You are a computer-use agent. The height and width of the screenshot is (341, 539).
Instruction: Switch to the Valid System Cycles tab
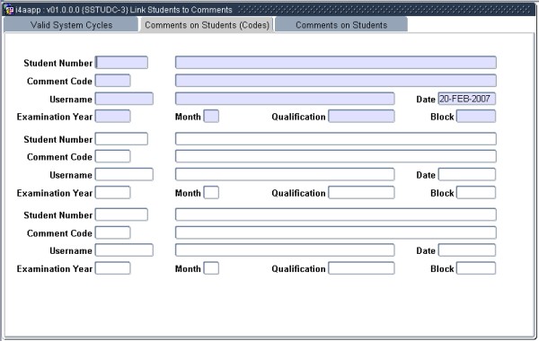click(x=71, y=25)
